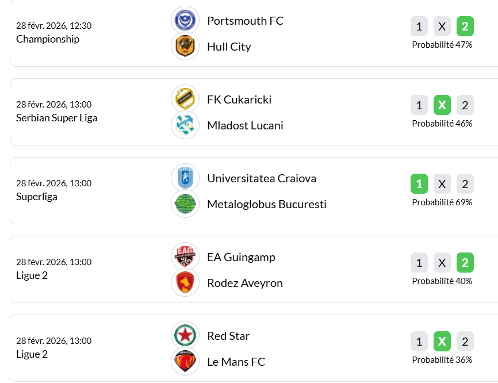Pick home win 1 for Guingamp match
This screenshot has width=498, height=383.
coord(419,263)
